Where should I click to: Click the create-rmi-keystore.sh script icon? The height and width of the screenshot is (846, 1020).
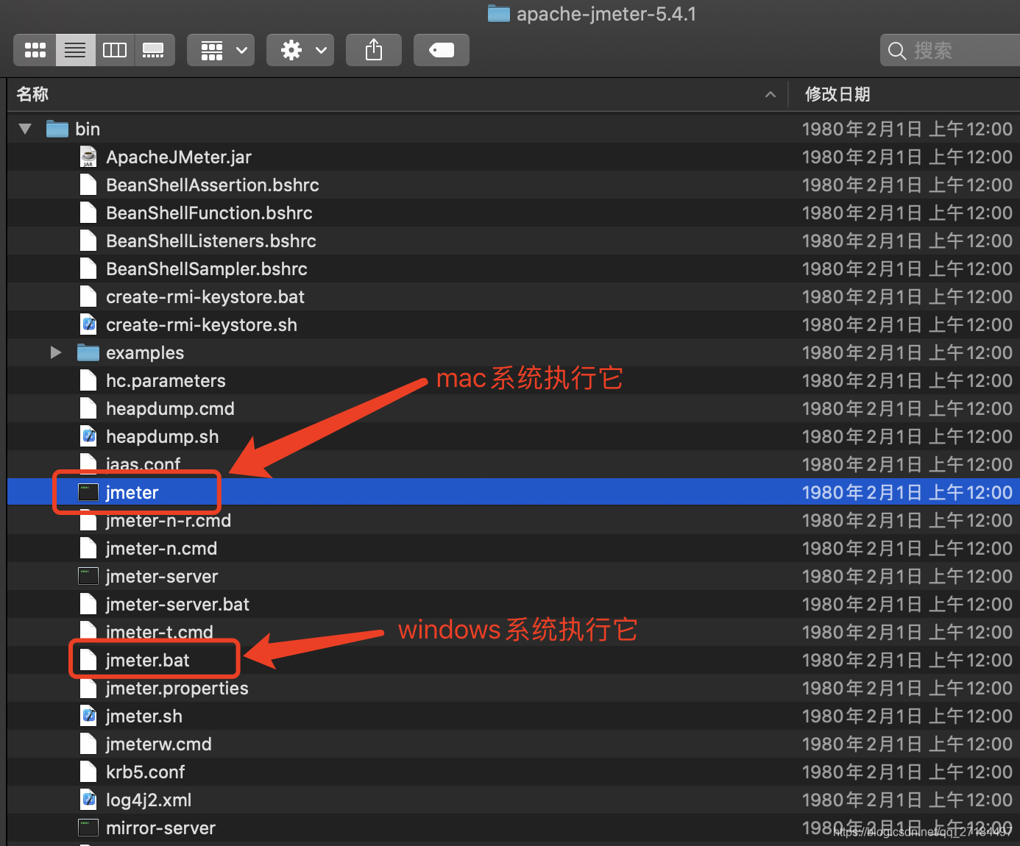[x=88, y=324]
